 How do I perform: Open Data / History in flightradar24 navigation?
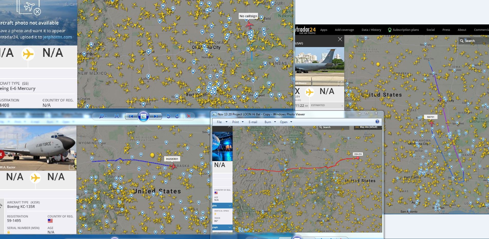[371, 30]
